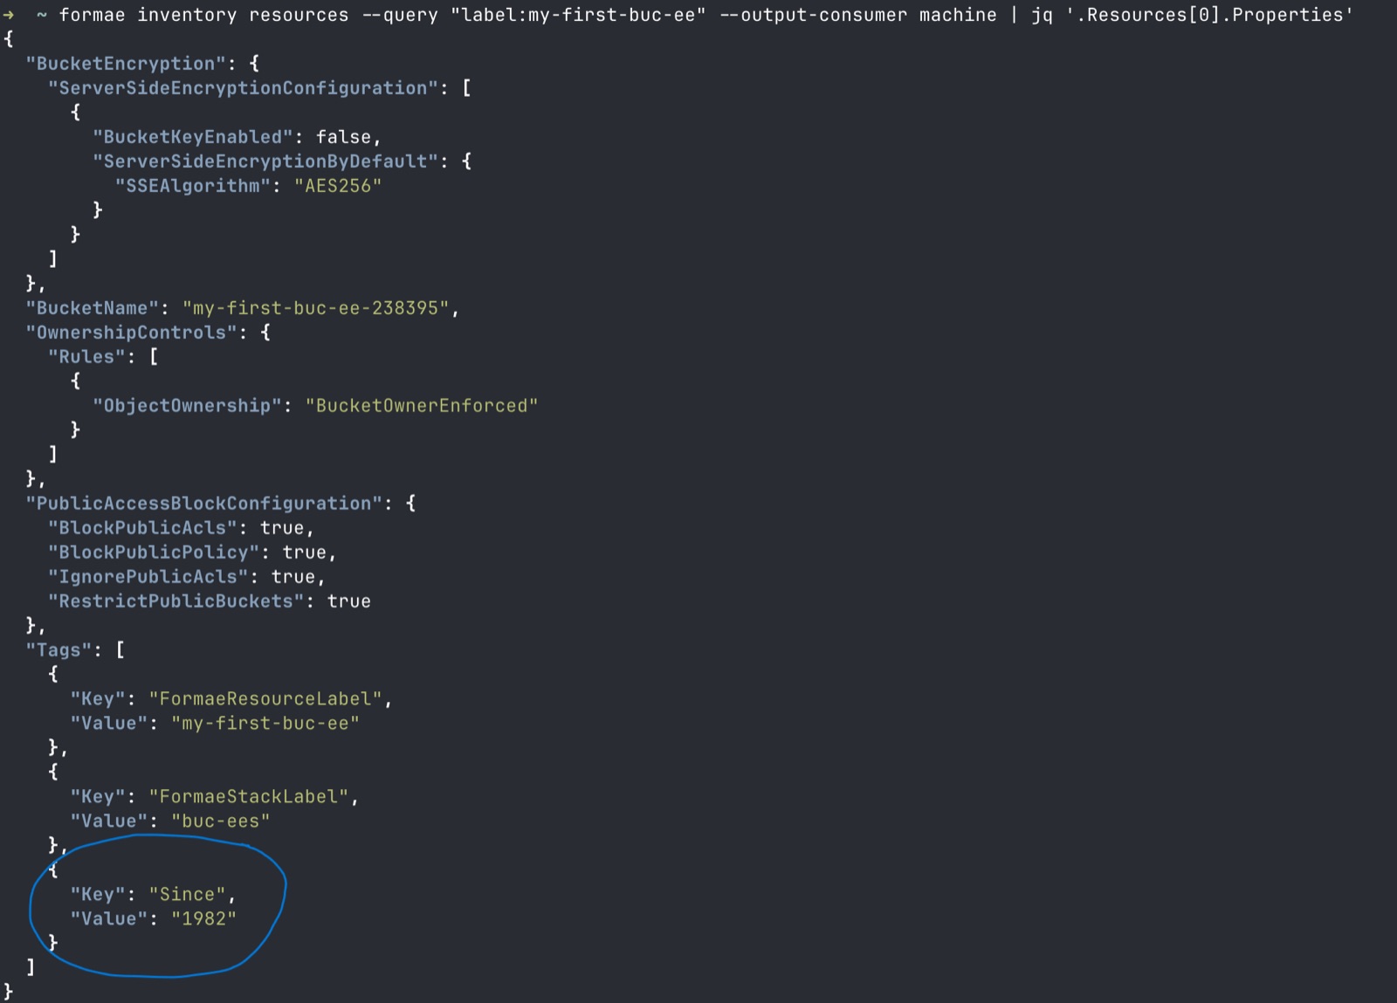This screenshot has height=1003, width=1397.
Task: Click true value of RestrictPublicBuckets
Action: click(x=348, y=601)
